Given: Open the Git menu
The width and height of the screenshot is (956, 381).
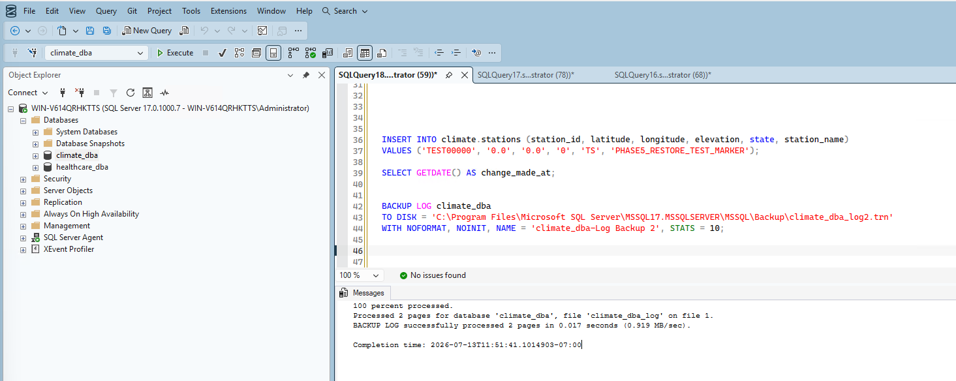Looking at the screenshot, I should (x=132, y=11).
